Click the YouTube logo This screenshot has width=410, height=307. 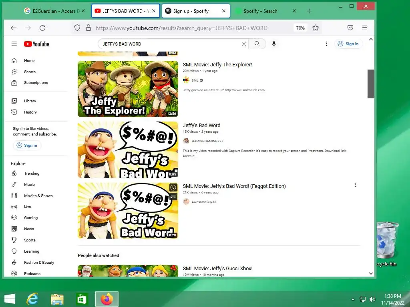click(x=36, y=44)
